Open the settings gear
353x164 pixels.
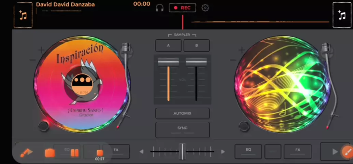[205, 8]
